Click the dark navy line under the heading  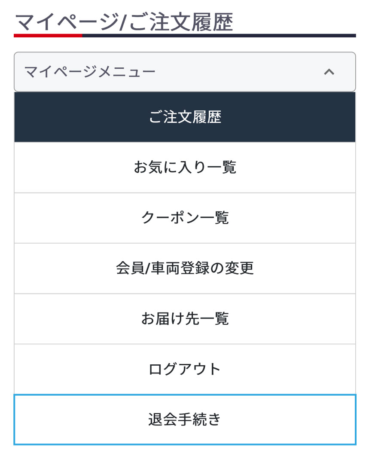pyautogui.click(x=219, y=36)
